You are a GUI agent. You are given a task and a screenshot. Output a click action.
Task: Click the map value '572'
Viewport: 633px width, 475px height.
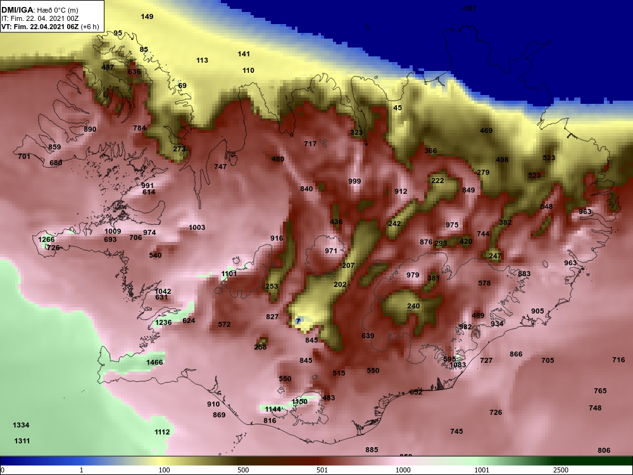click(x=224, y=324)
